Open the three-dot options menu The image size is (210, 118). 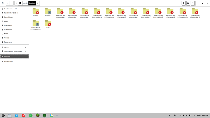[193, 3]
